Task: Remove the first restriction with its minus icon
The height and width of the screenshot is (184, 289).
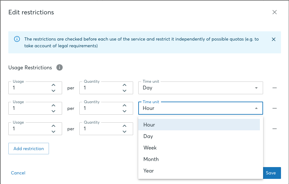Action: [275, 88]
